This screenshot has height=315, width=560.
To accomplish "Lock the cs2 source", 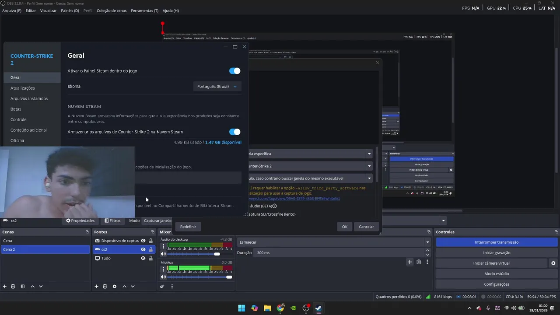I will 151,249.
